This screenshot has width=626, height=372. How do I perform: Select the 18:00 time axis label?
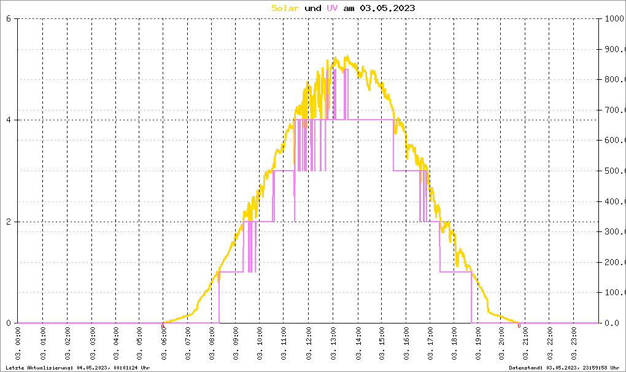tap(454, 343)
